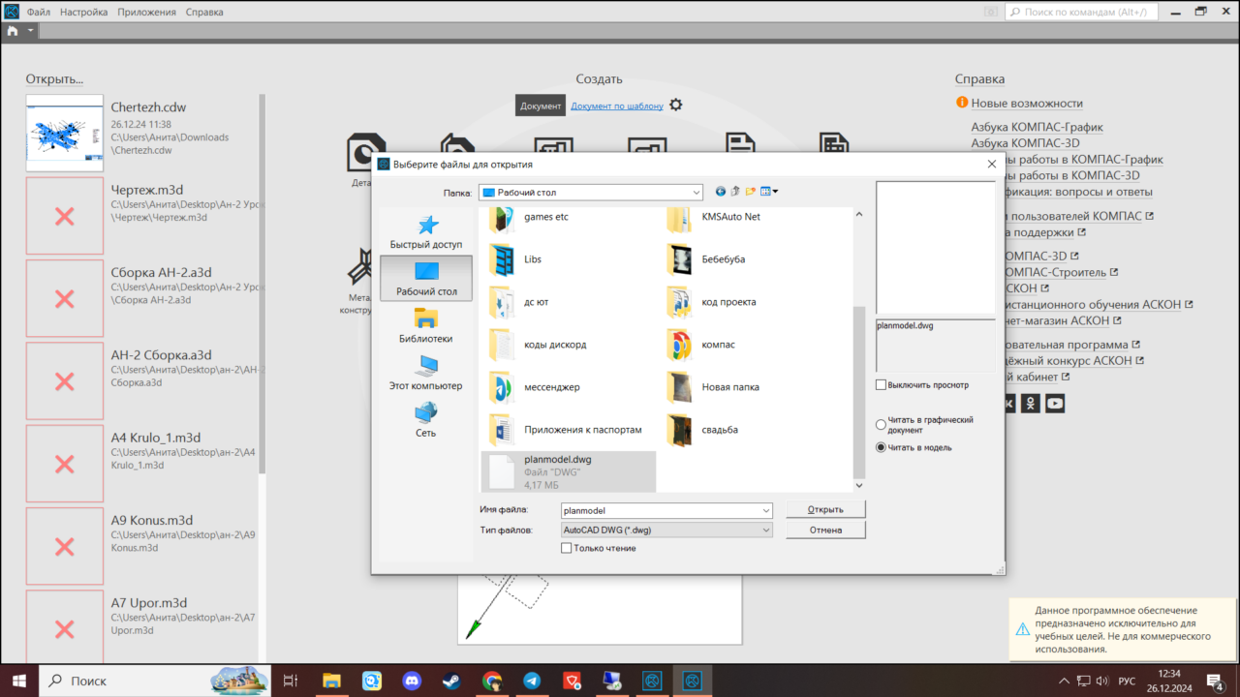The width and height of the screenshot is (1240, 697).
Task: Expand the home icon dropdown arrow
Action: [31, 31]
